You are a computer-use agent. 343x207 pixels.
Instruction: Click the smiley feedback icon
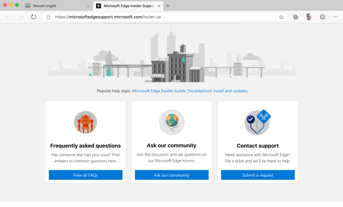pyautogui.click(x=323, y=17)
